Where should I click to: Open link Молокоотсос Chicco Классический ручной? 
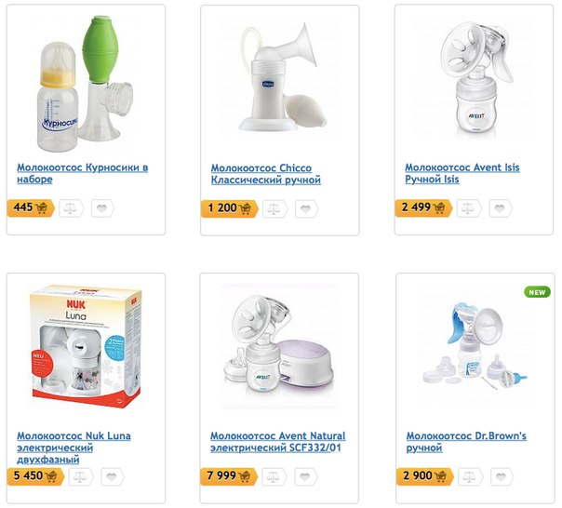coord(265,174)
